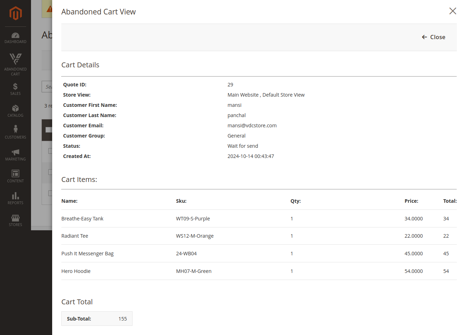Click the warning triangle icon at top

pyautogui.click(x=49, y=9)
